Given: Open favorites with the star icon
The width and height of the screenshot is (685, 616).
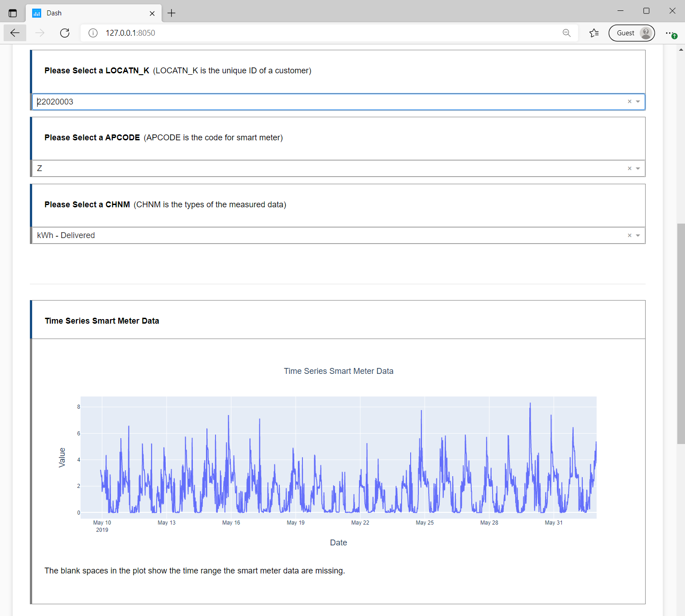Looking at the screenshot, I should point(594,33).
